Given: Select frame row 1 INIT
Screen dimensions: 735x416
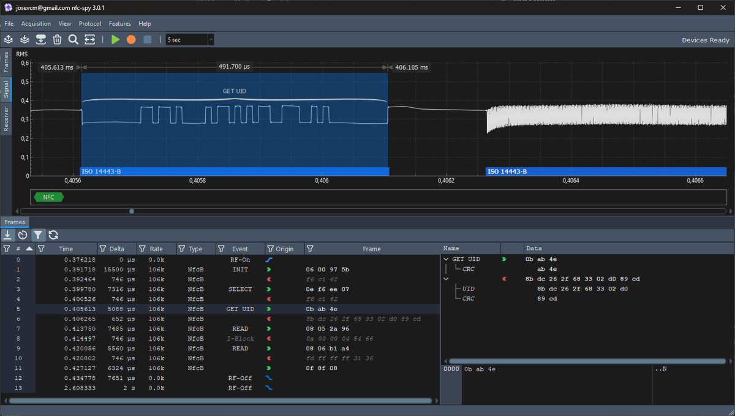Looking at the screenshot, I should click(221, 270).
